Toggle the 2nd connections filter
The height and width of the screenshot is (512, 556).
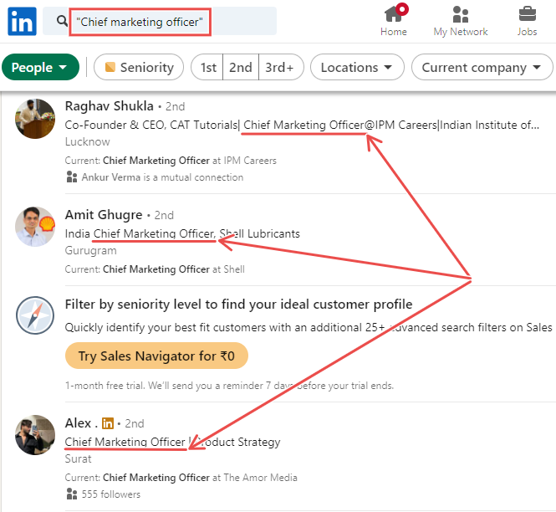[241, 67]
